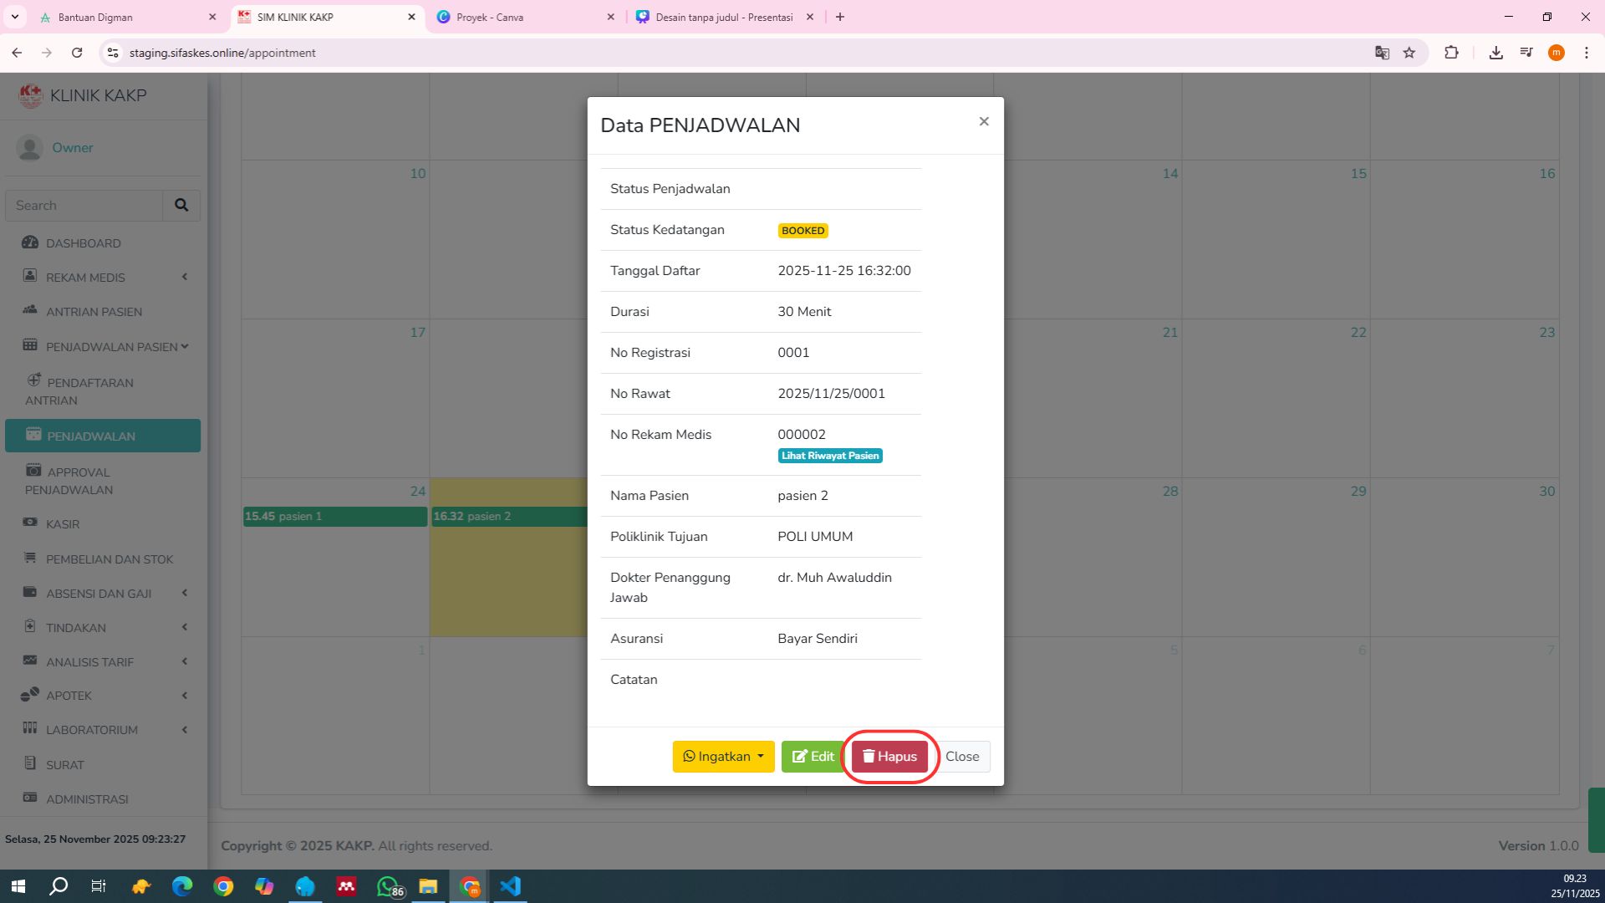Image resolution: width=1605 pixels, height=903 pixels.
Task: Open the KASIR menu item
Action: point(63,524)
